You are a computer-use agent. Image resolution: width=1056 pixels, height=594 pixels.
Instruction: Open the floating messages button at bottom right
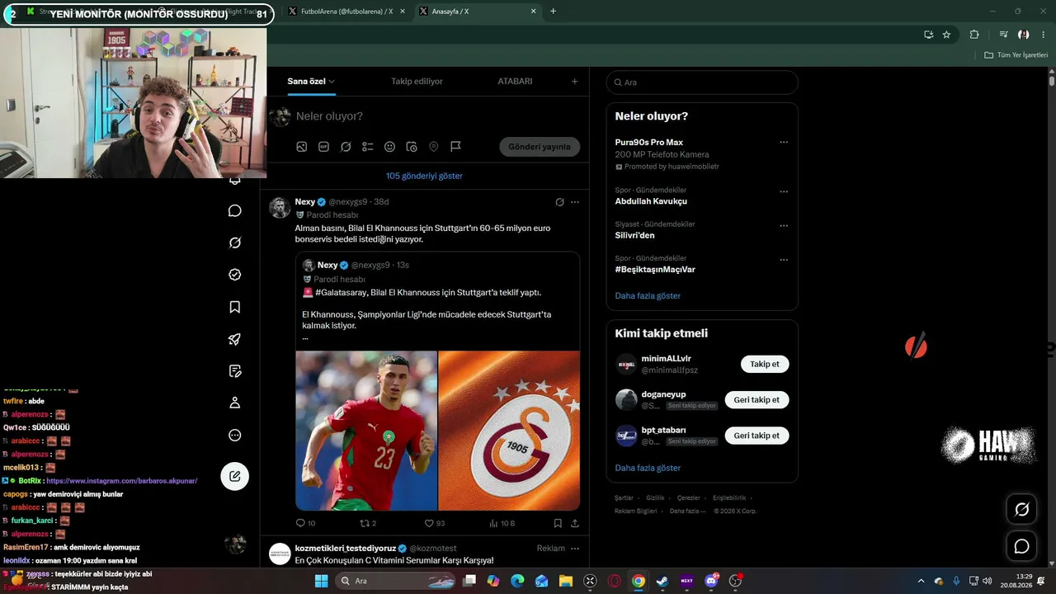(x=1021, y=546)
